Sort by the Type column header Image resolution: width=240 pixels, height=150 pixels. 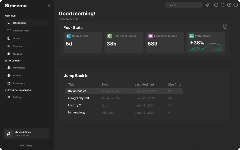(105, 84)
